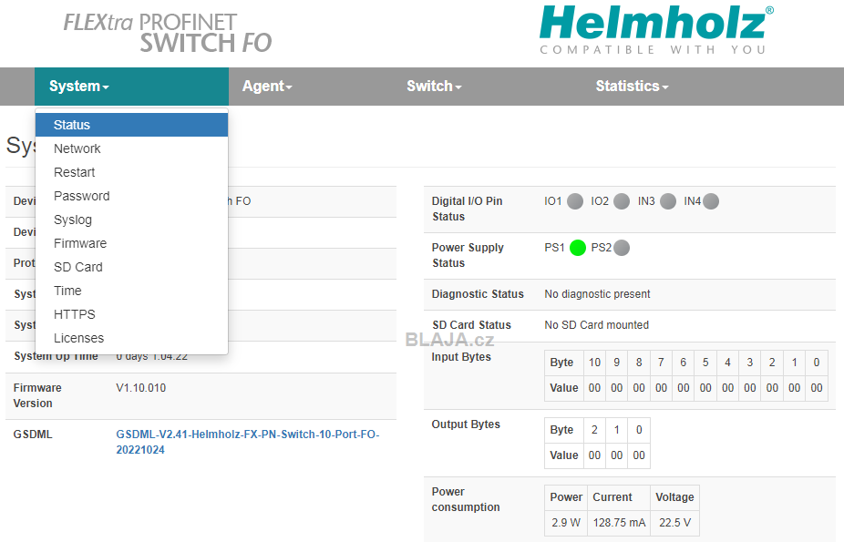This screenshot has height=542, width=844.
Task: Choose Restart from the System menu
Action: 132,172
